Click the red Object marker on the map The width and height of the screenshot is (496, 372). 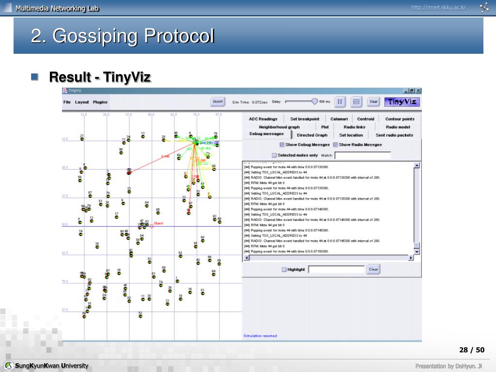tap(152, 226)
